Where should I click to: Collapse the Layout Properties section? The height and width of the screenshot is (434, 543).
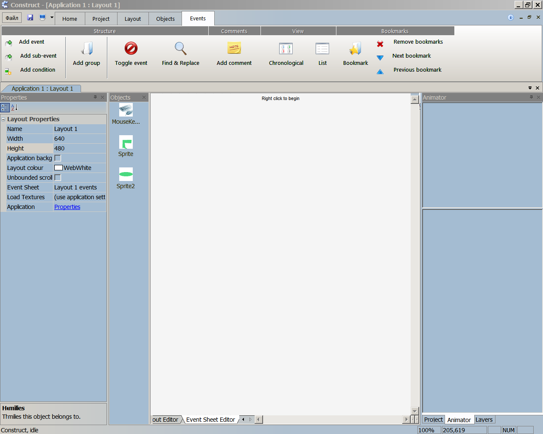pyautogui.click(x=3, y=120)
